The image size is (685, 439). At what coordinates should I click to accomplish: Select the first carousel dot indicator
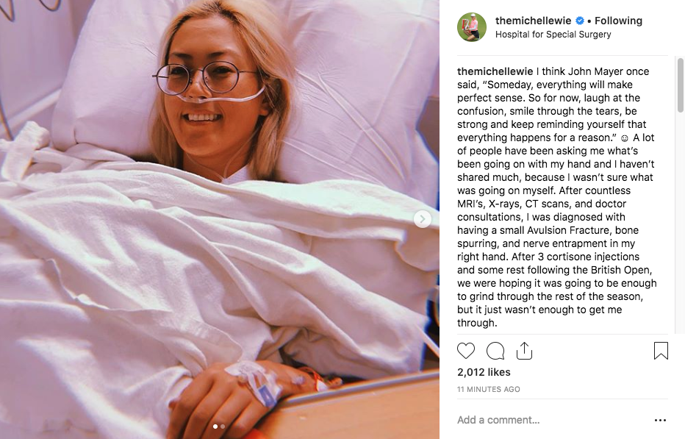pyautogui.click(x=215, y=426)
